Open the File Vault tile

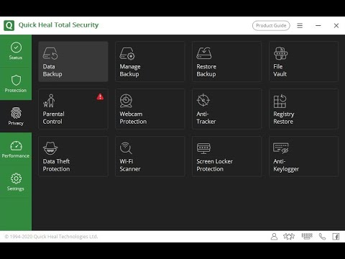(x=303, y=61)
